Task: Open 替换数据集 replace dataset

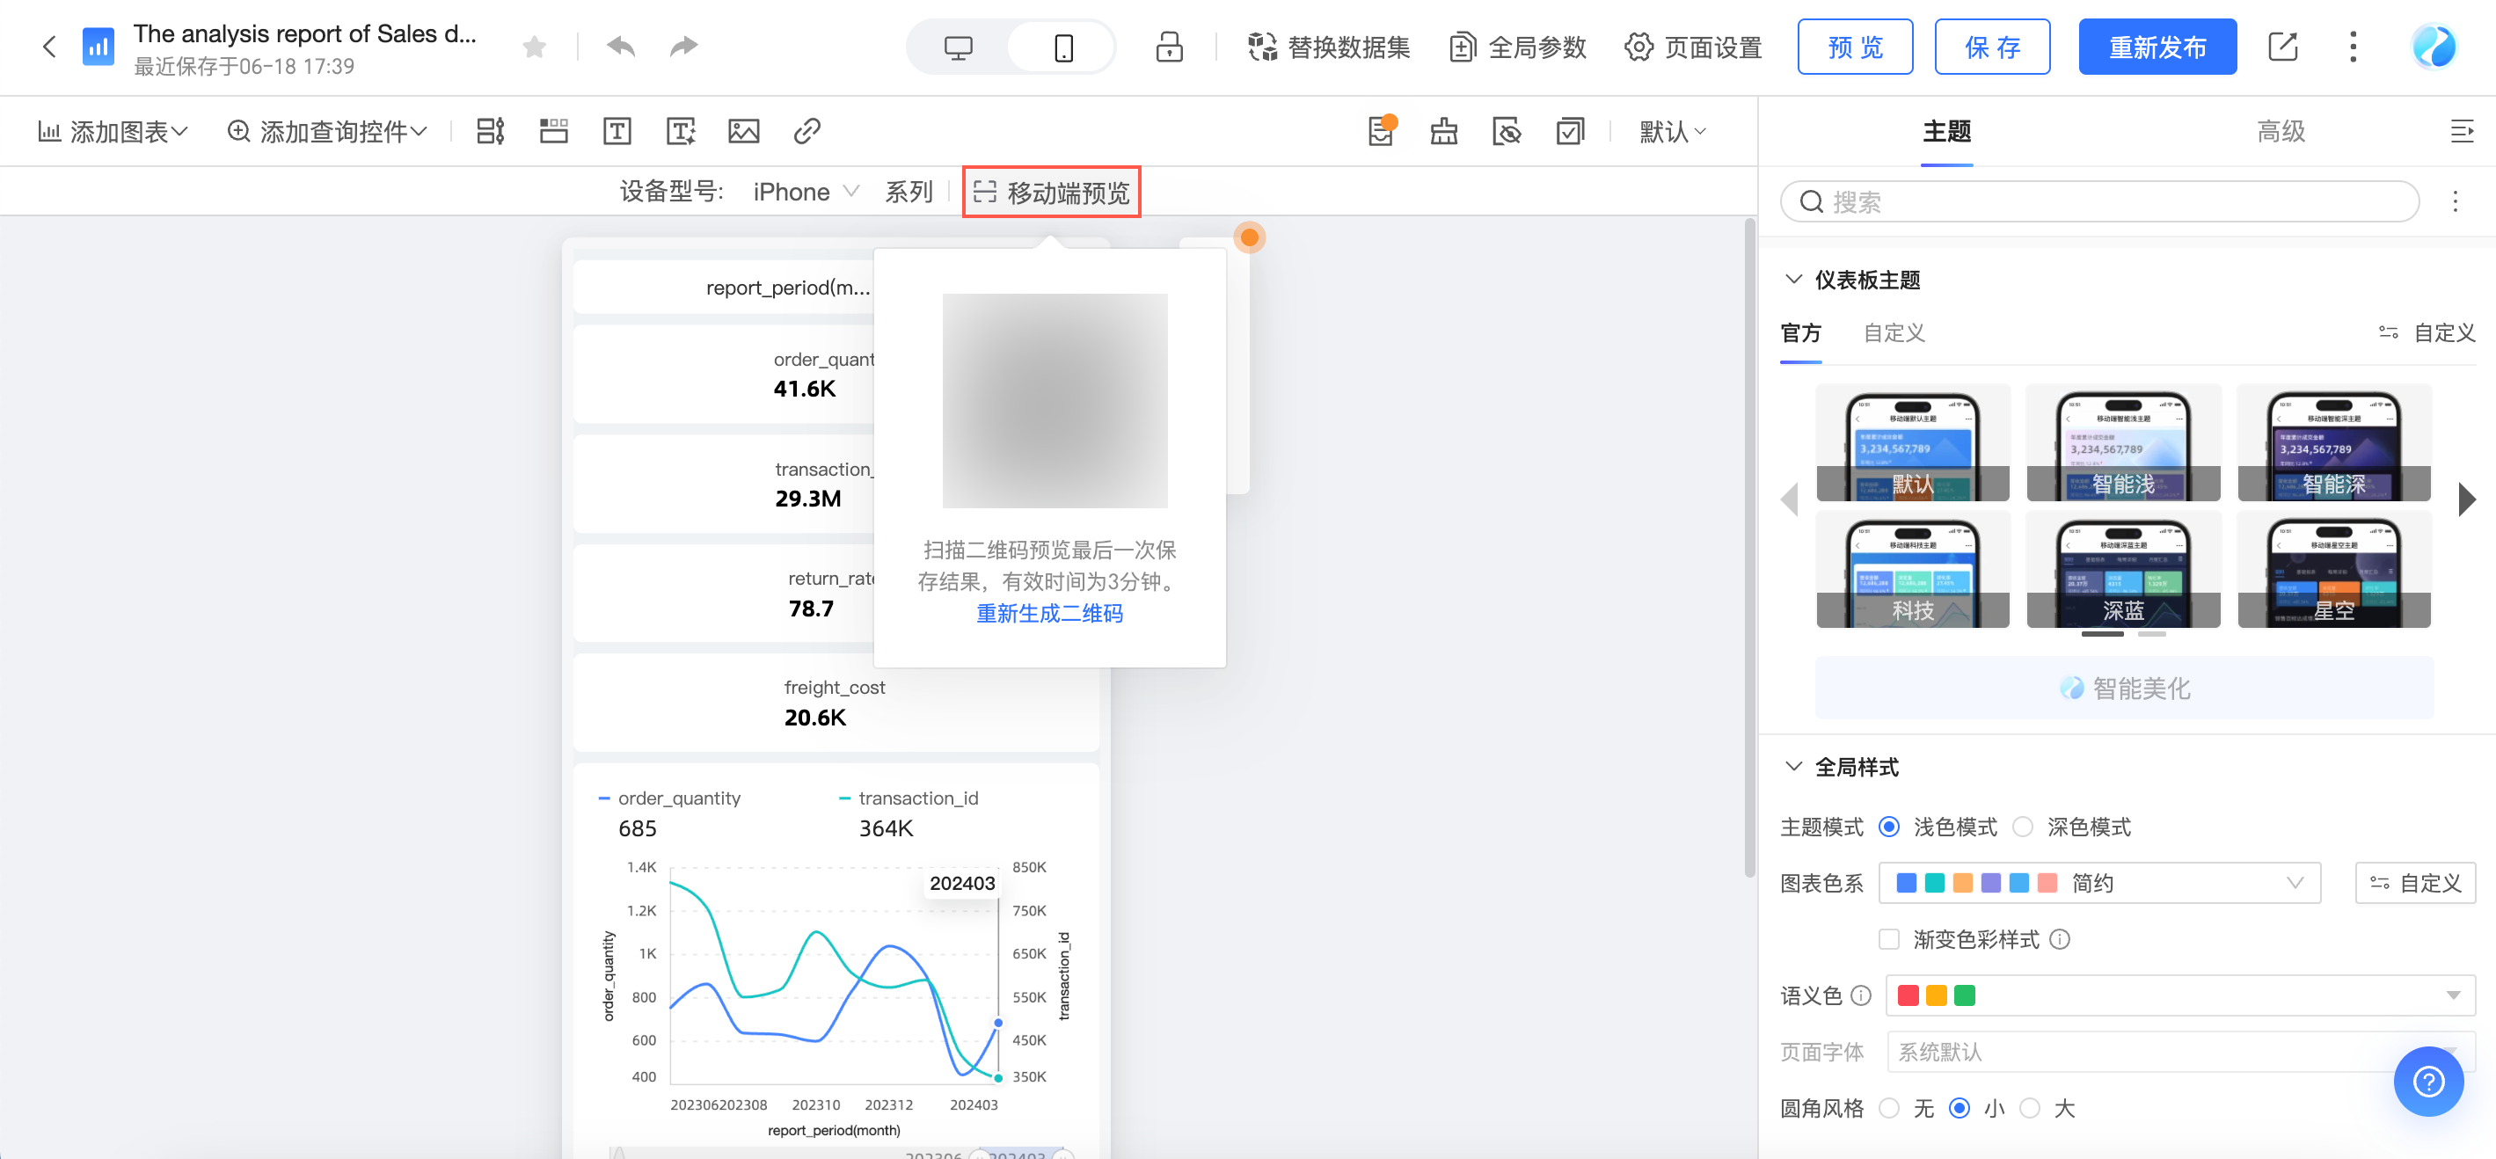Action: point(1328,47)
